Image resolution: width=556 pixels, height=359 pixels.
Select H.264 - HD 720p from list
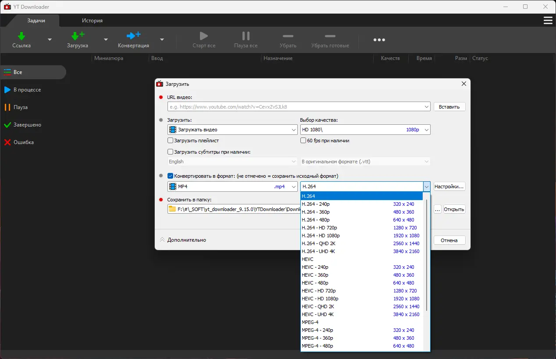319,228
